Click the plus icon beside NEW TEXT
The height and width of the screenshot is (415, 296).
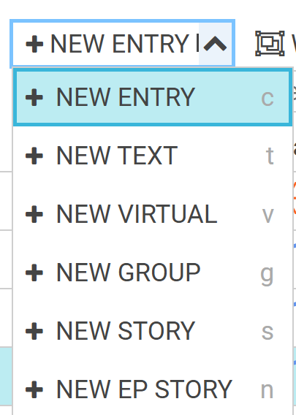tap(34, 156)
